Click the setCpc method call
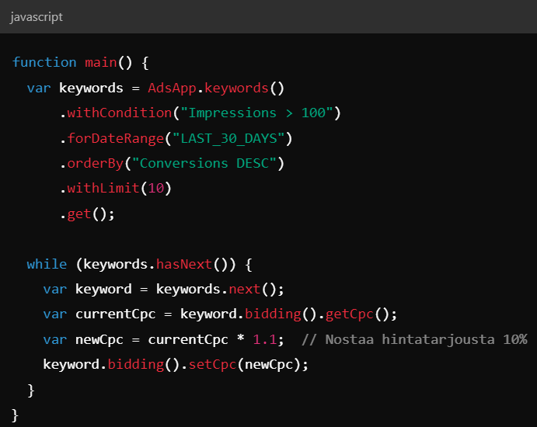 (x=212, y=365)
